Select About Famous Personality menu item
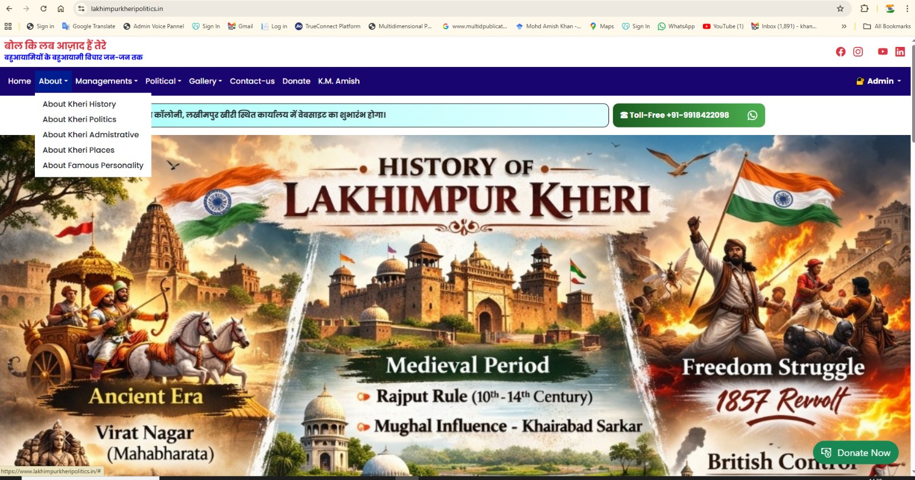Screen dimensions: 915x480 pyautogui.click(x=93, y=165)
